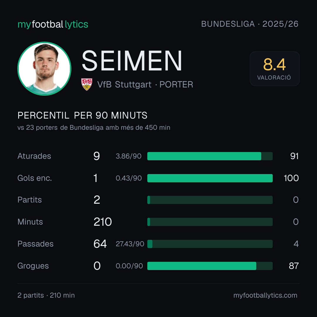Click the 8.4 Valoració rating badge
The image size is (317, 317).
click(x=274, y=69)
